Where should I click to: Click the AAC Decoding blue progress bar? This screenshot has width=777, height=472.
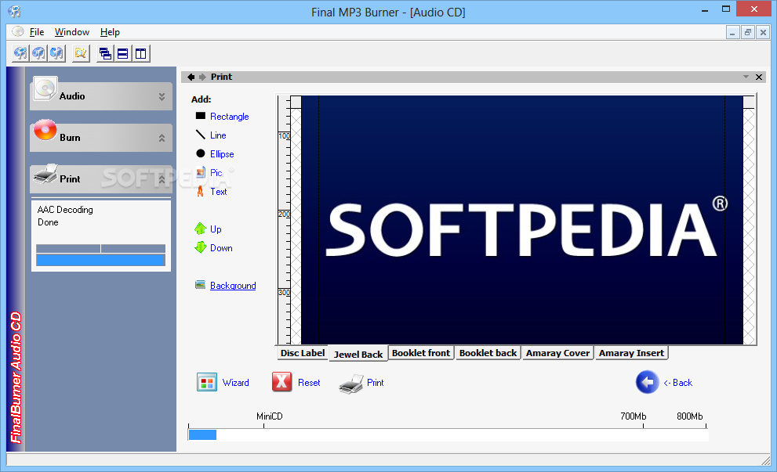(100, 260)
